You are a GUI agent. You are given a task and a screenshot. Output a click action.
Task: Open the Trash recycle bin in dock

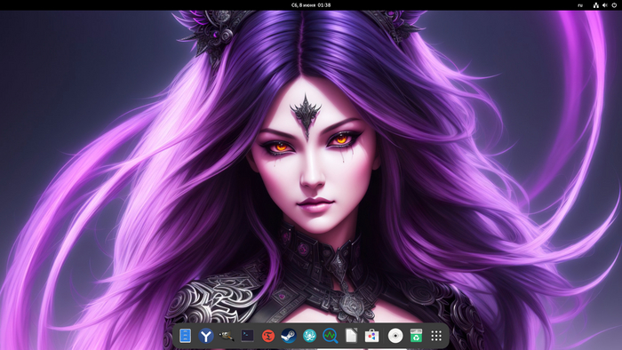click(416, 336)
